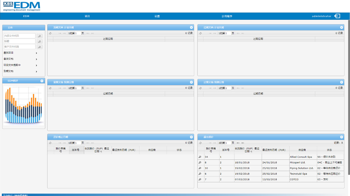Refresh the 超出报价 grid
The width and height of the screenshot is (350, 196).
coord(200,142)
